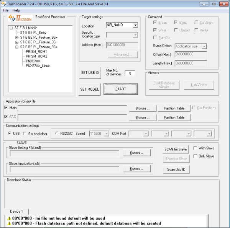
Task: Select the PNX67XX_Linux tree item
Action: [x=38, y=66]
